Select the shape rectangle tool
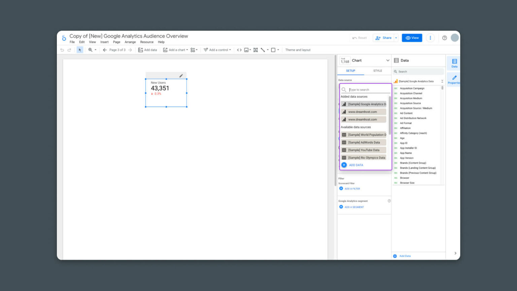 coord(273,50)
